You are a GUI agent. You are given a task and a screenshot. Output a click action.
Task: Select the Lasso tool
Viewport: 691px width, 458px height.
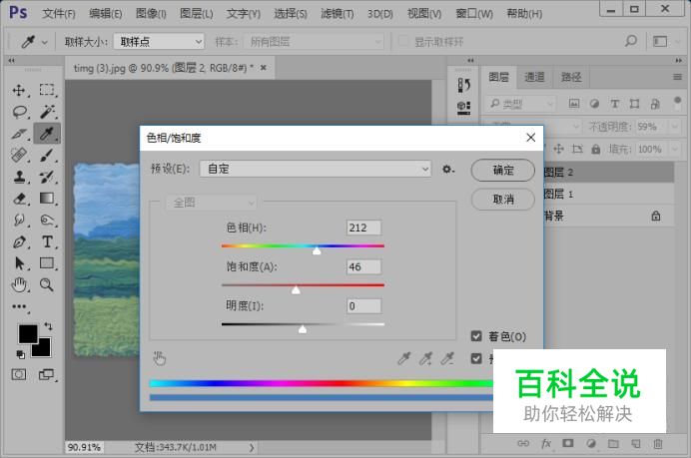tap(19, 112)
